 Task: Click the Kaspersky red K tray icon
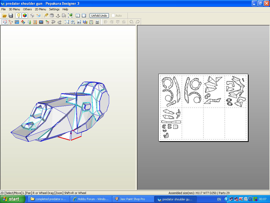tap(241, 199)
